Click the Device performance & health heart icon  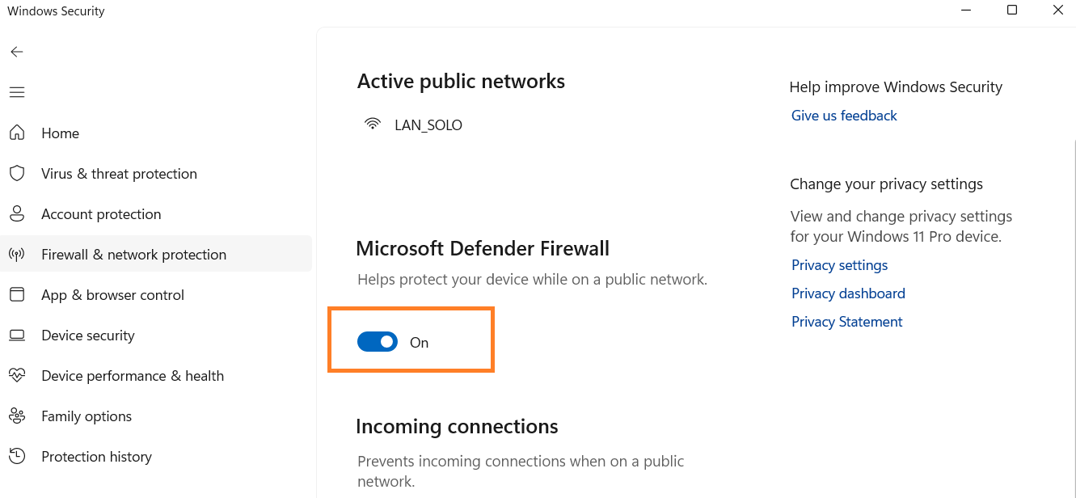point(17,376)
